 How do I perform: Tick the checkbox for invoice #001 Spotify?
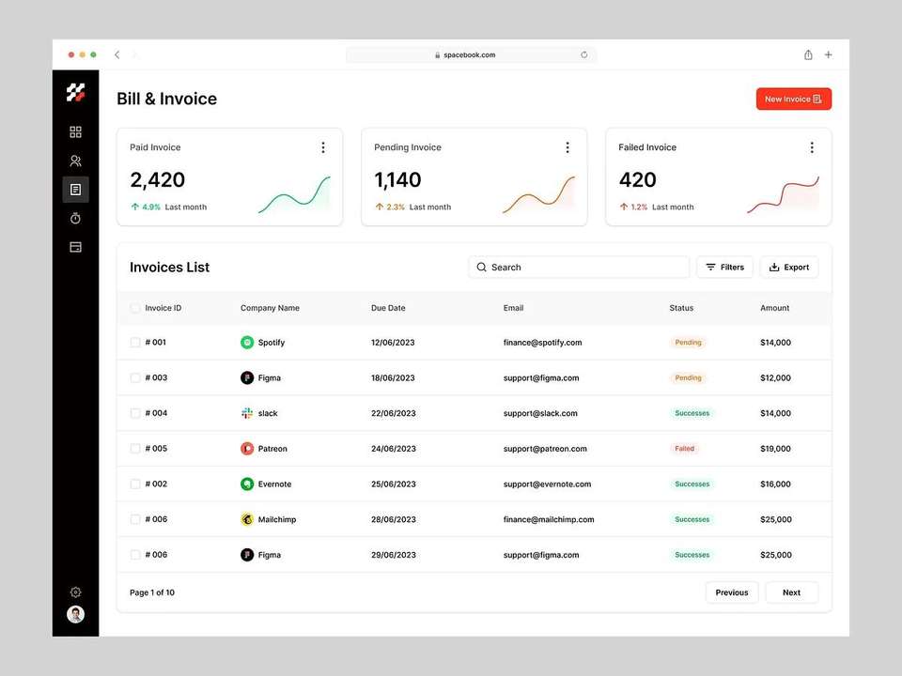click(x=135, y=343)
